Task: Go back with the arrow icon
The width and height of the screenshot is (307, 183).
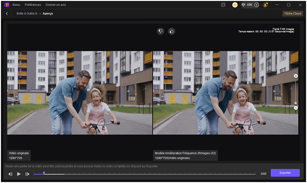Action: point(7,14)
